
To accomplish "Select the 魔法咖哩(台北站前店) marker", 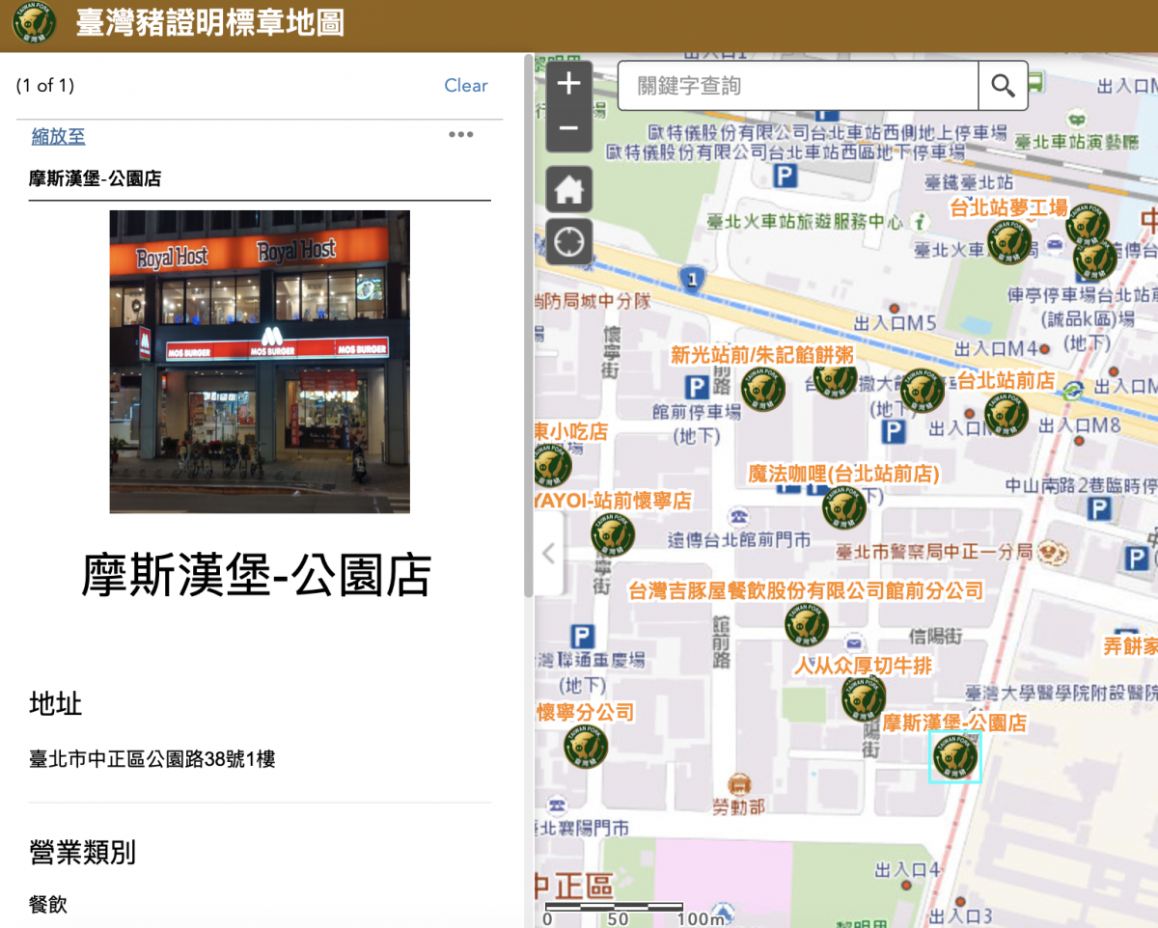I will tap(844, 507).
